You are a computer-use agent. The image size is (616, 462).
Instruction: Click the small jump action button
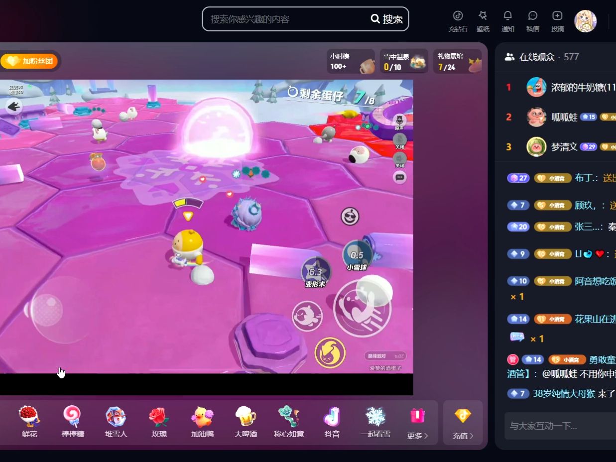coord(307,316)
